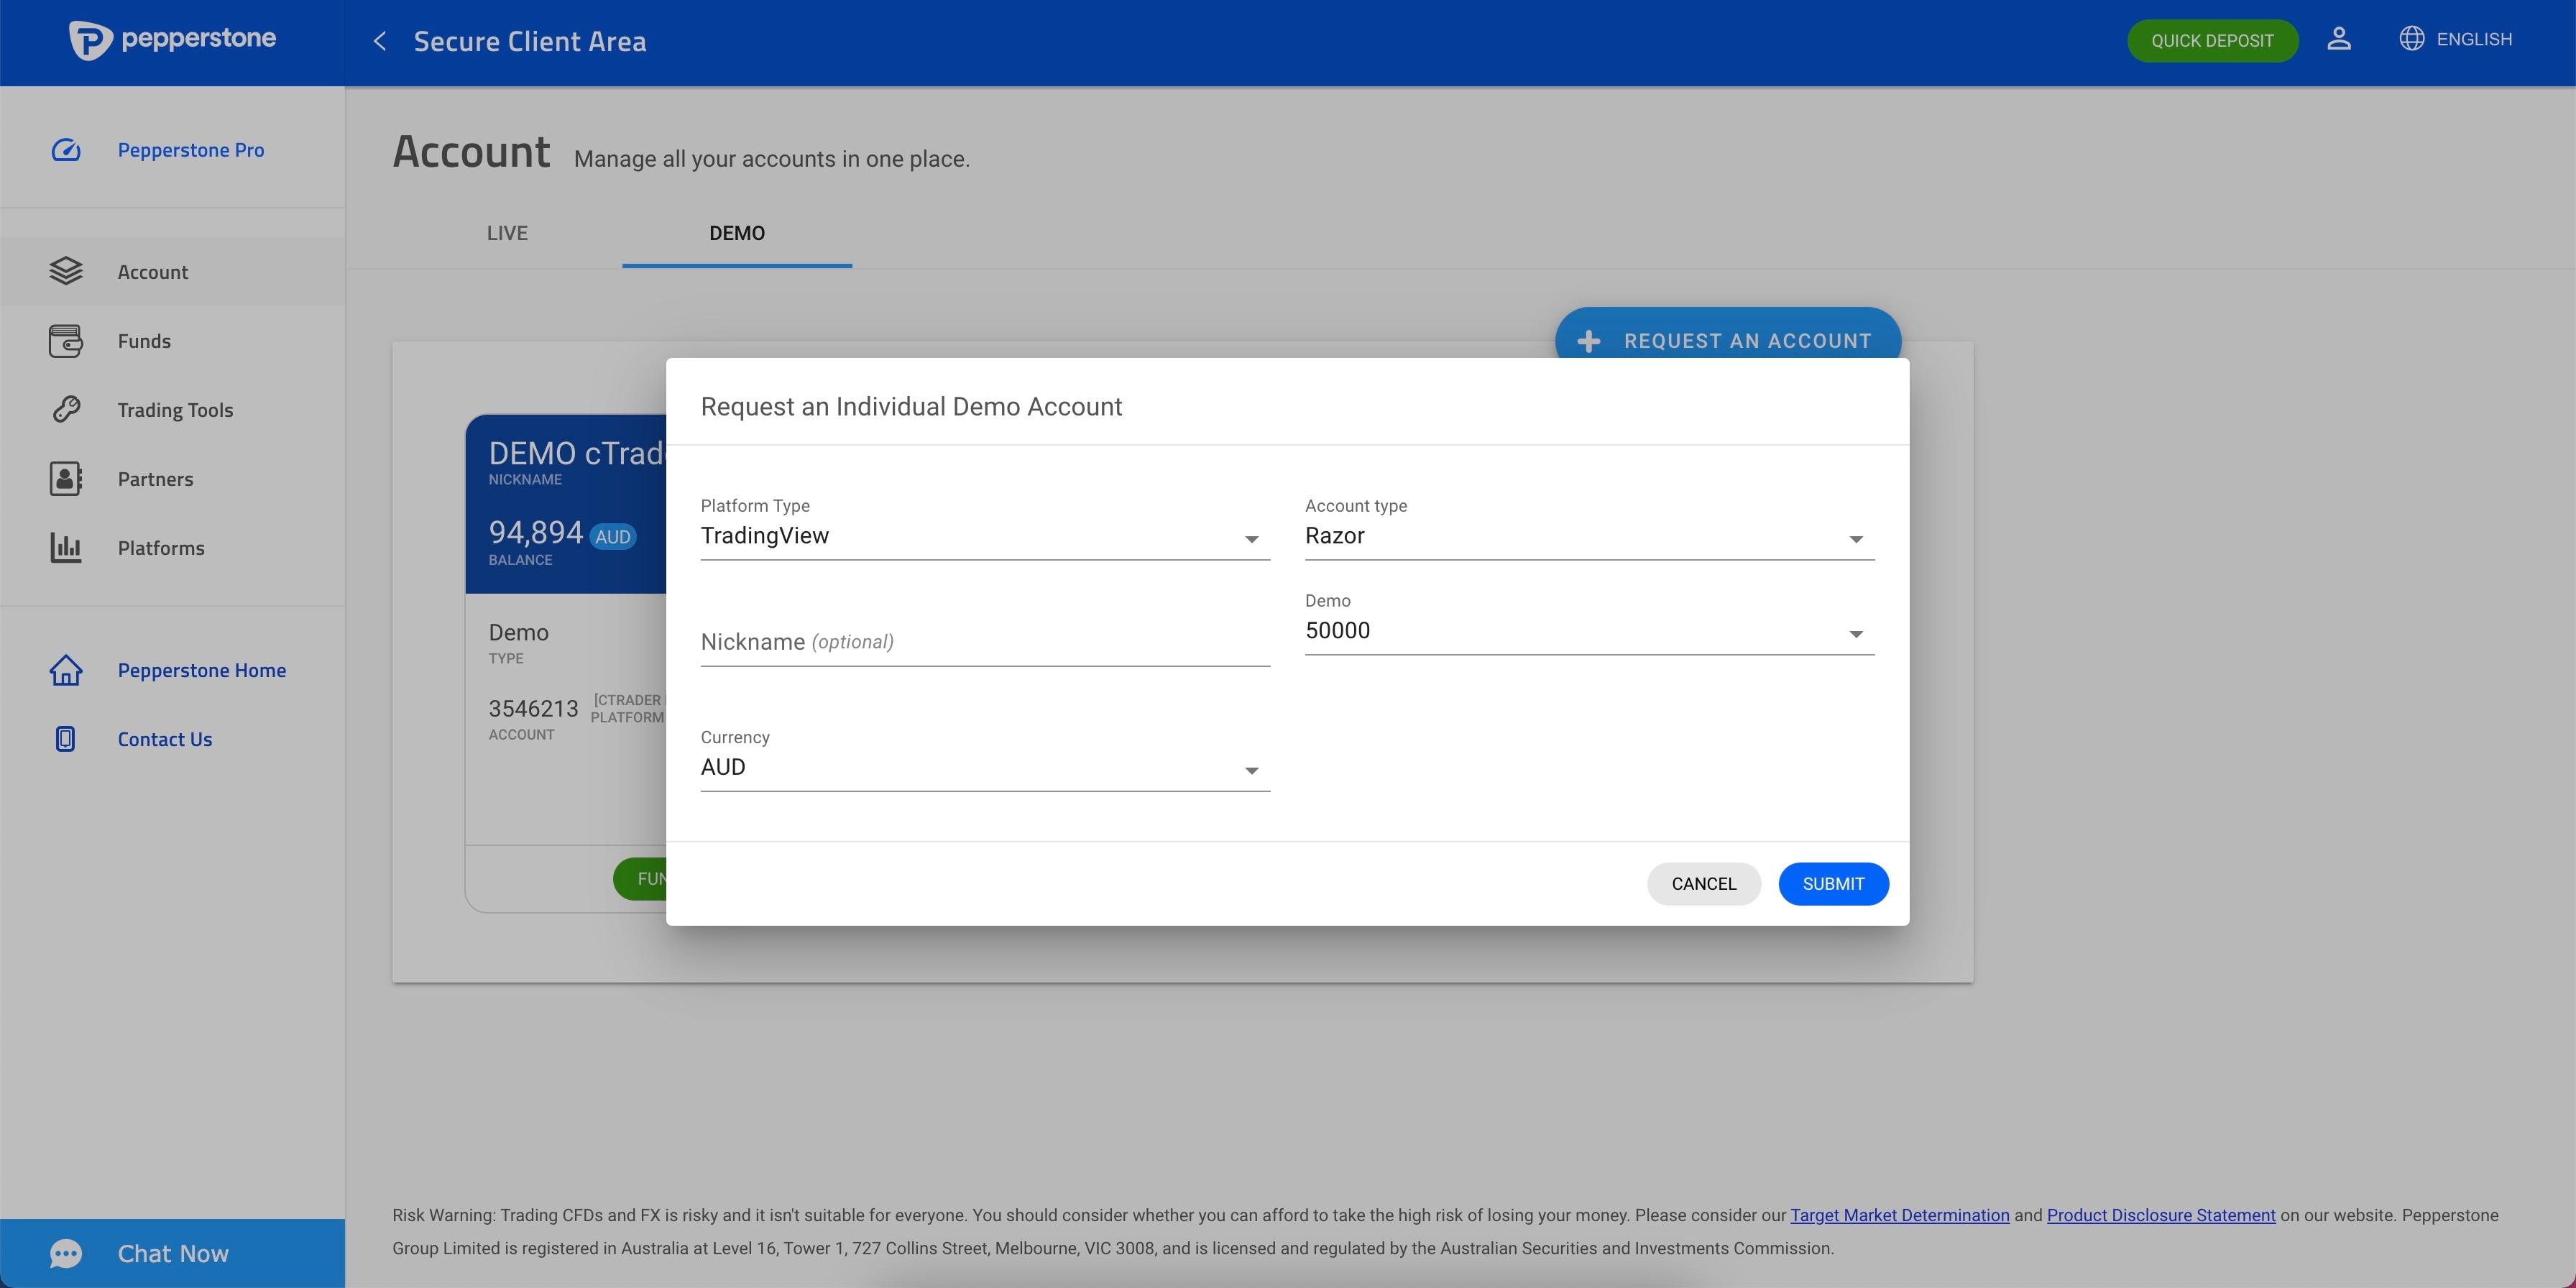Click the CANCEL button
The height and width of the screenshot is (1288, 2576).
point(1704,884)
